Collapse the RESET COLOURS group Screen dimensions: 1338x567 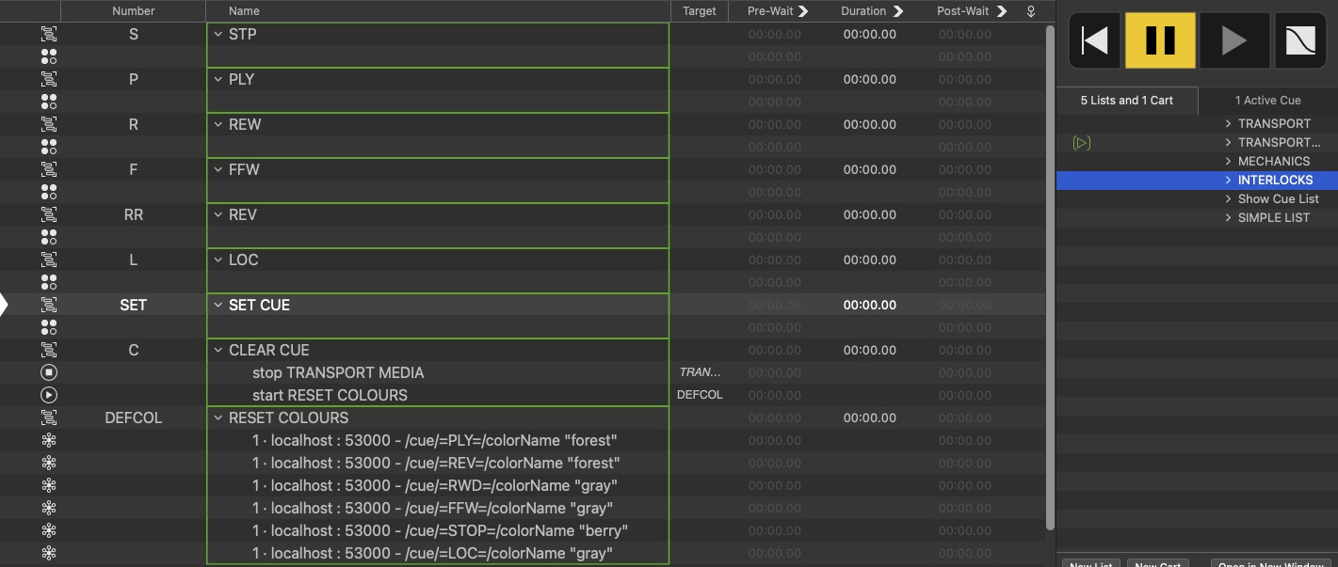pos(218,417)
